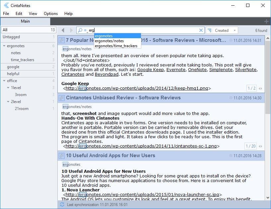Click the CintaNotes app logo icon
The width and height of the screenshot is (271, 209).
[6, 5]
